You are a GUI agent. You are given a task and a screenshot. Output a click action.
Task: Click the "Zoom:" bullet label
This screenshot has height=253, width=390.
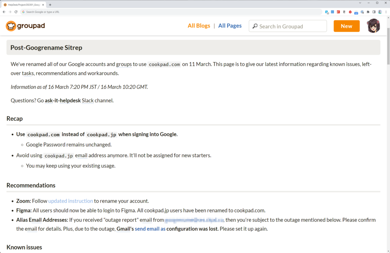[x=23, y=201]
